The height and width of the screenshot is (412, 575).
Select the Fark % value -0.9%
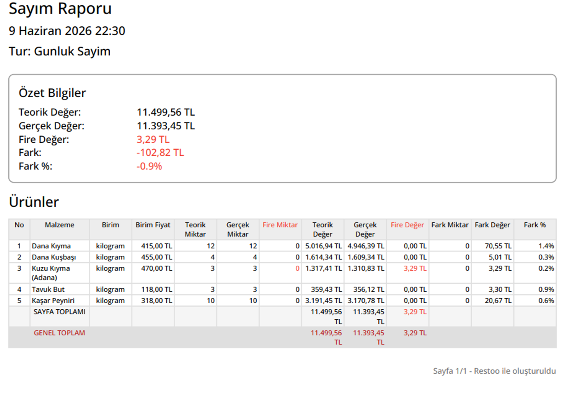point(149,166)
